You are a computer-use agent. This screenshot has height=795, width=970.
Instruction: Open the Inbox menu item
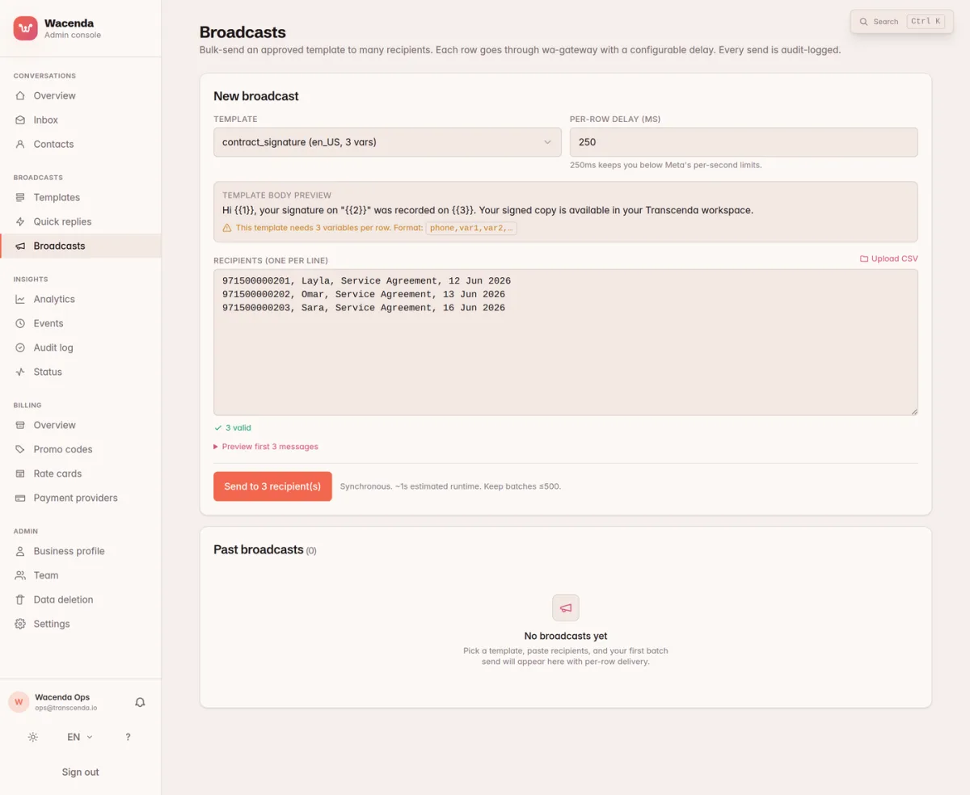(x=81, y=120)
